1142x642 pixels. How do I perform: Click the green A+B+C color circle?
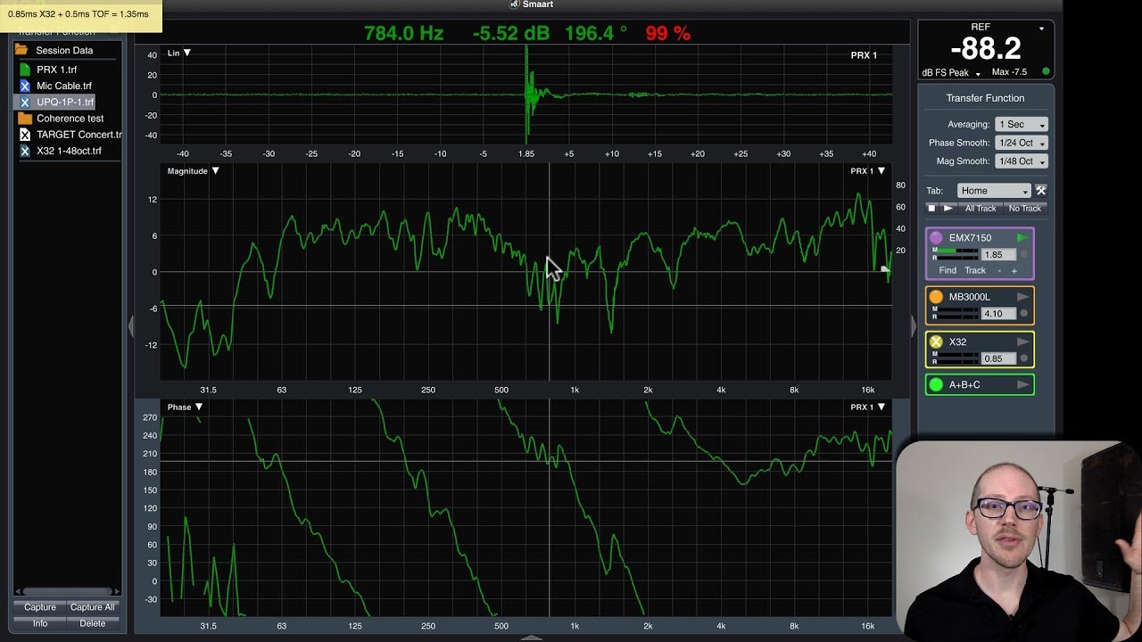[x=936, y=385]
